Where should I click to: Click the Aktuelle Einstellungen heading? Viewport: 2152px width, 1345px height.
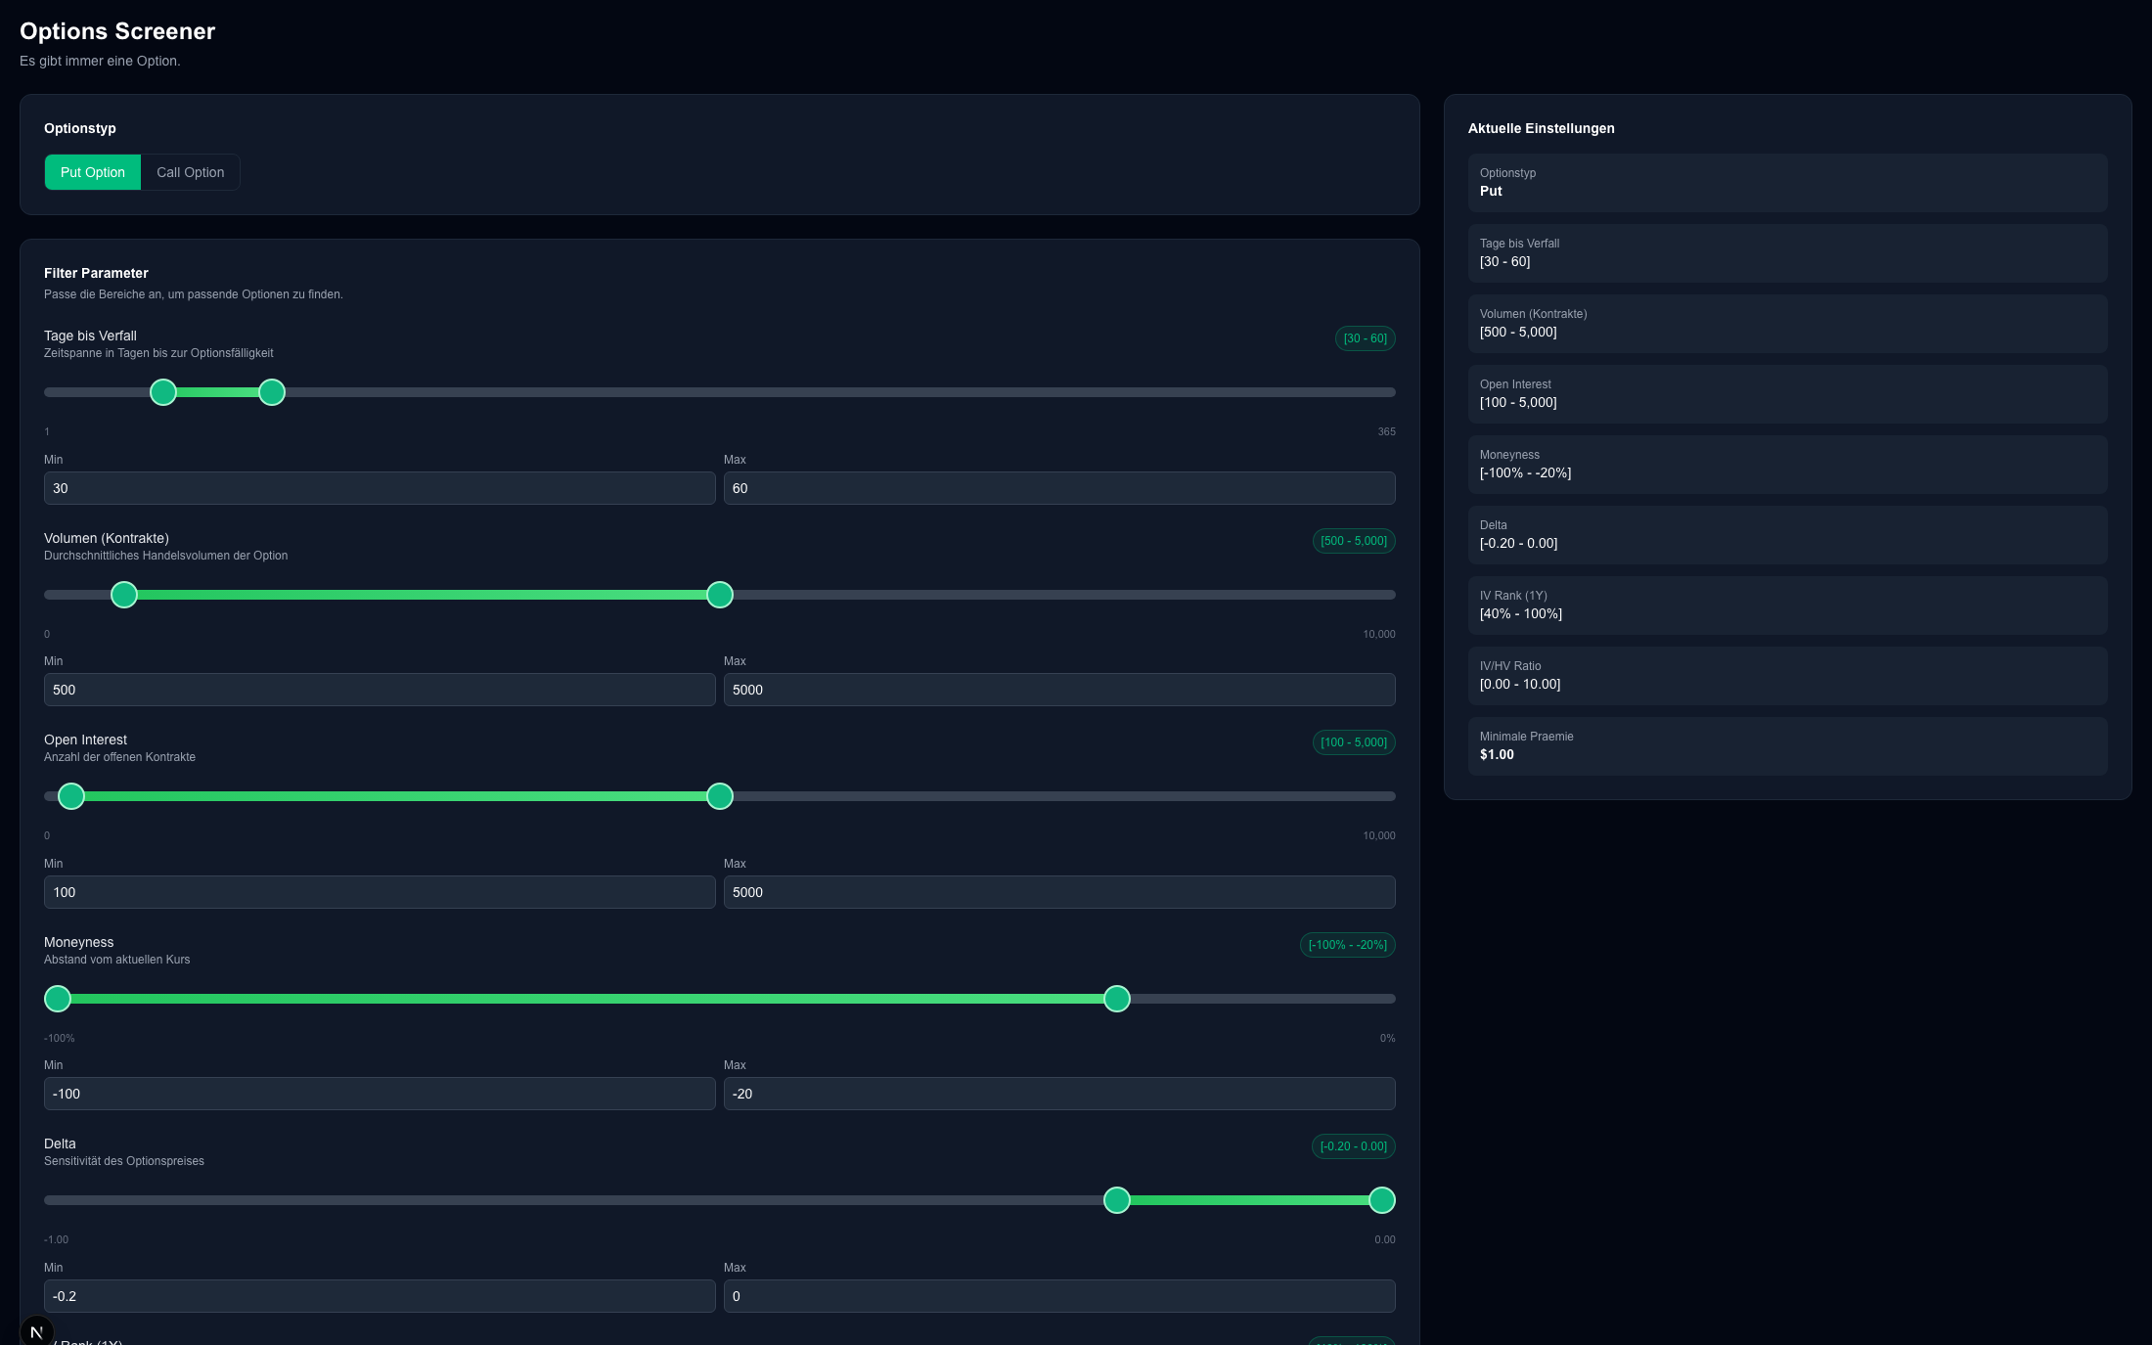1541,128
